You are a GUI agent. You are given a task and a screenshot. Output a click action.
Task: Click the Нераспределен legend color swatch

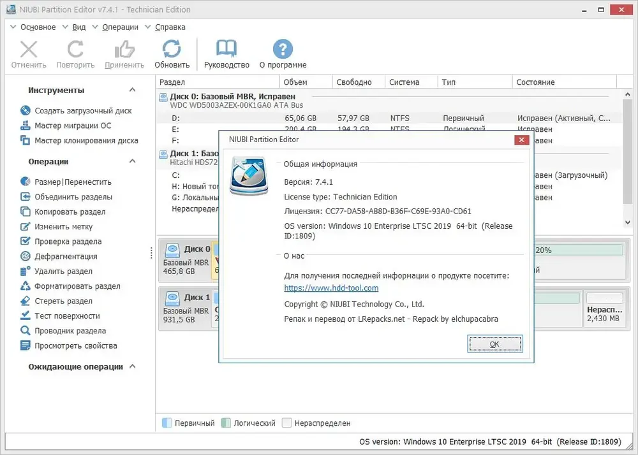(x=287, y=423)
